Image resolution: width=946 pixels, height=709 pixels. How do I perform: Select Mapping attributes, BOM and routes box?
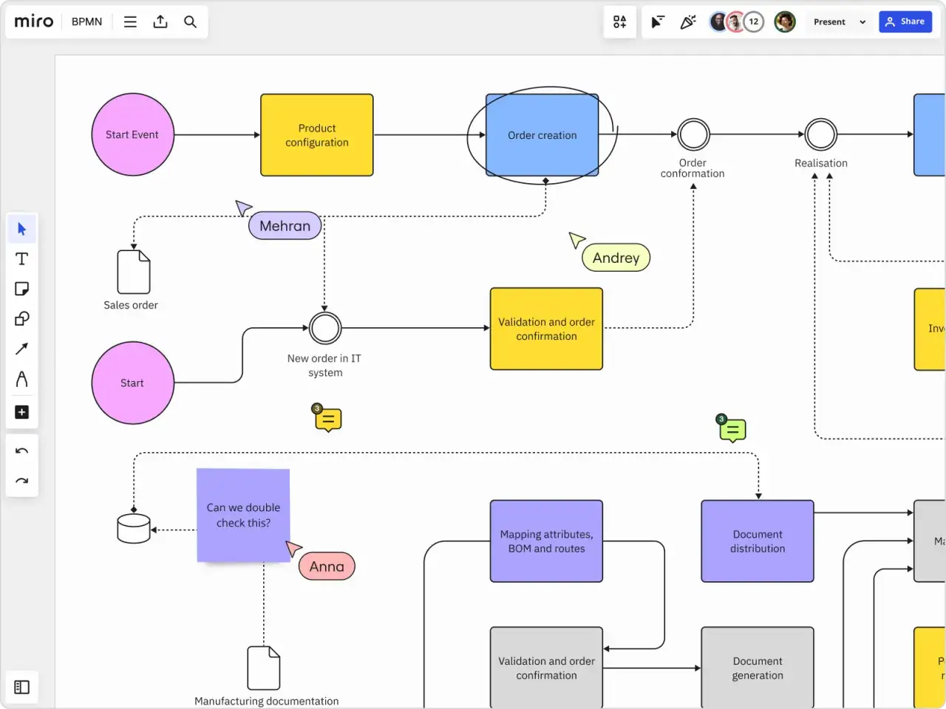tap(546, 541)
